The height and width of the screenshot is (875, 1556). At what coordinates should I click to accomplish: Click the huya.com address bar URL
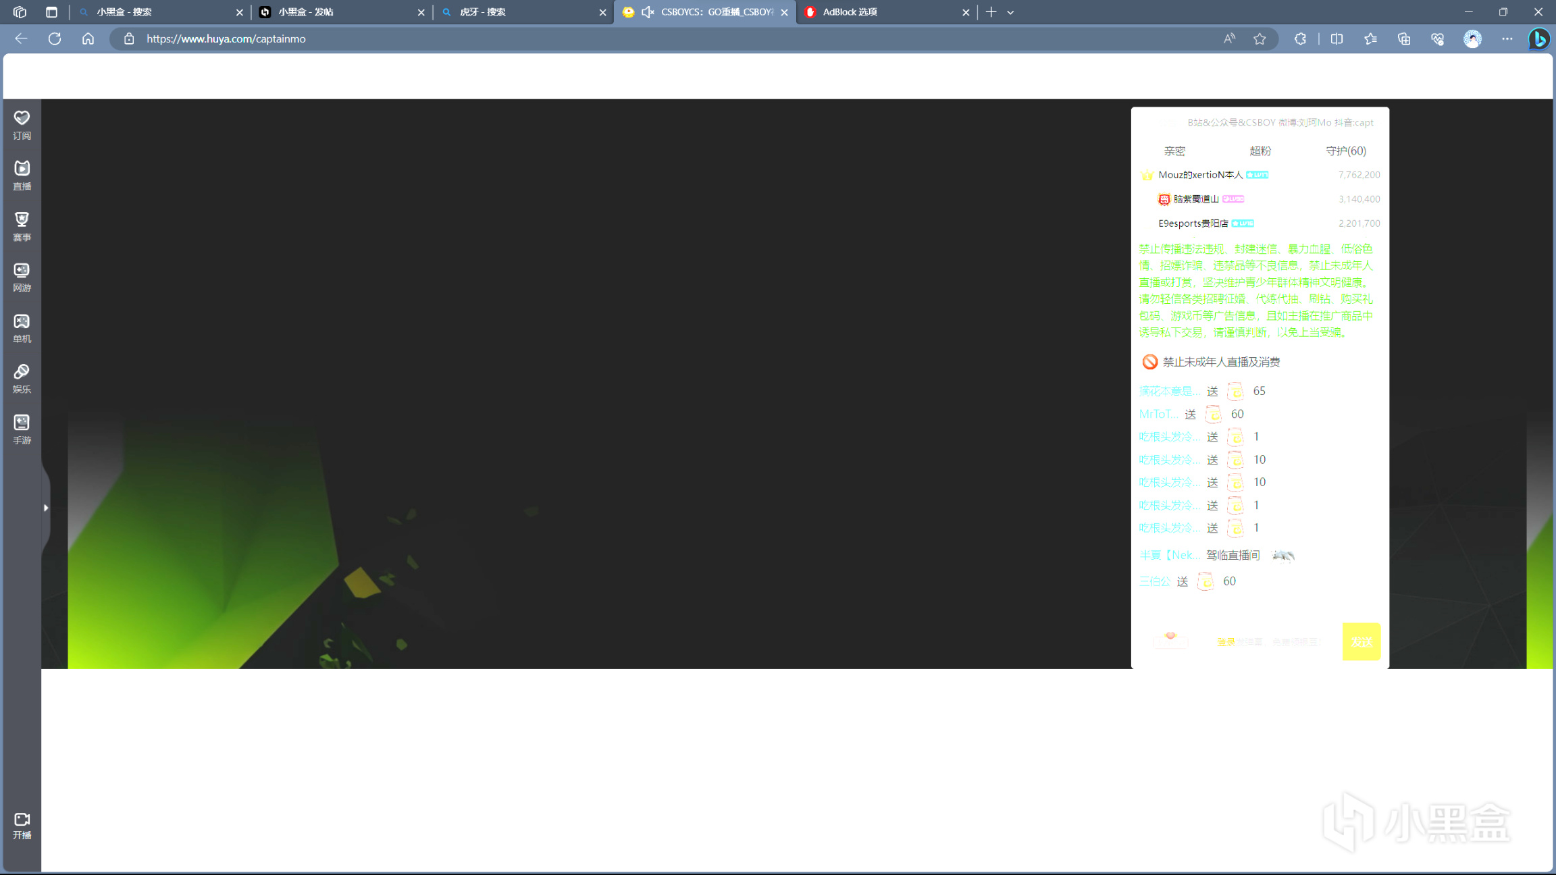(226, 39)
